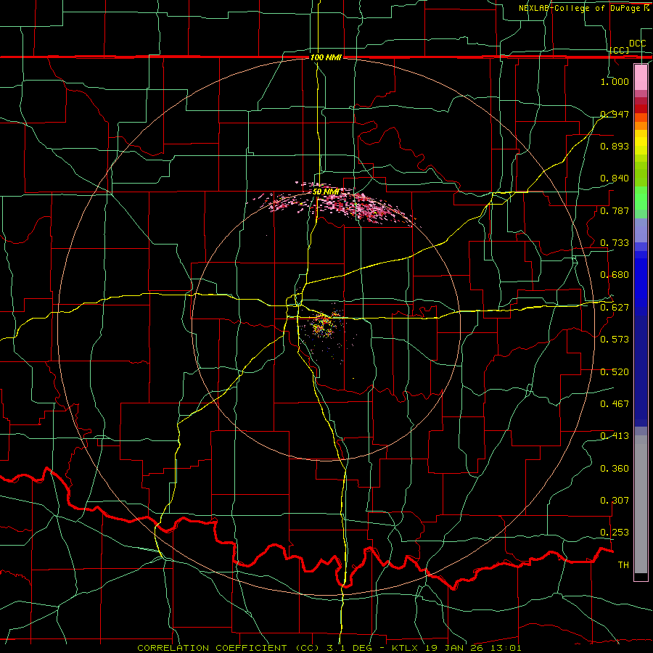
Task: Click the 50 NMI range ring label
Action: click(326, 192)
